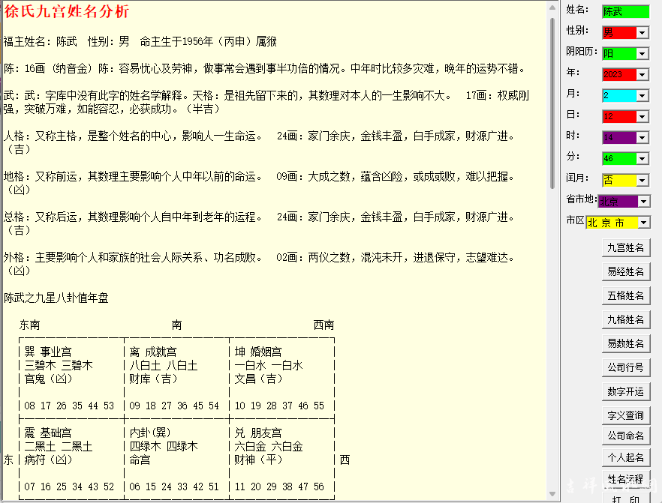Click the 个人起名 button
Screen dimensions: 662x503
click(625, 457)
